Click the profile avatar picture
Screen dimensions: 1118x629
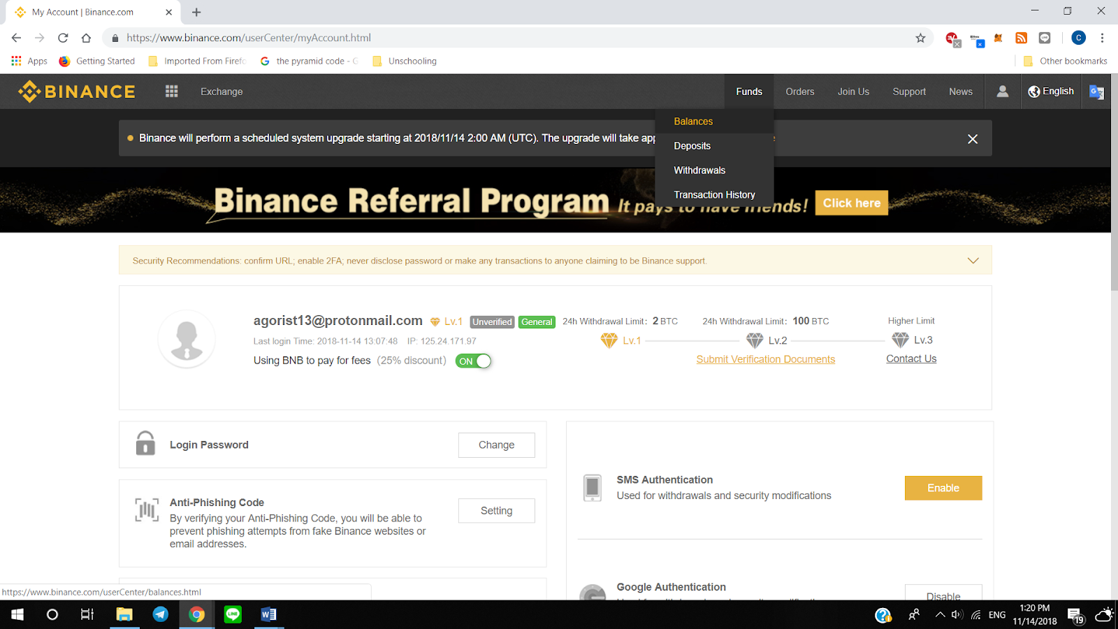[187, 339]
